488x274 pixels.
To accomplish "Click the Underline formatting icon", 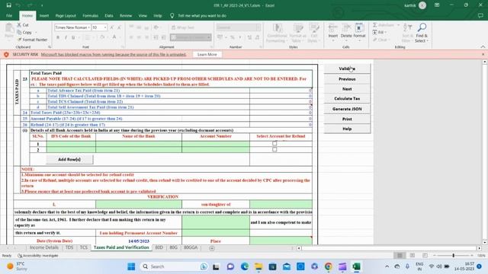I will coord(73,37).
